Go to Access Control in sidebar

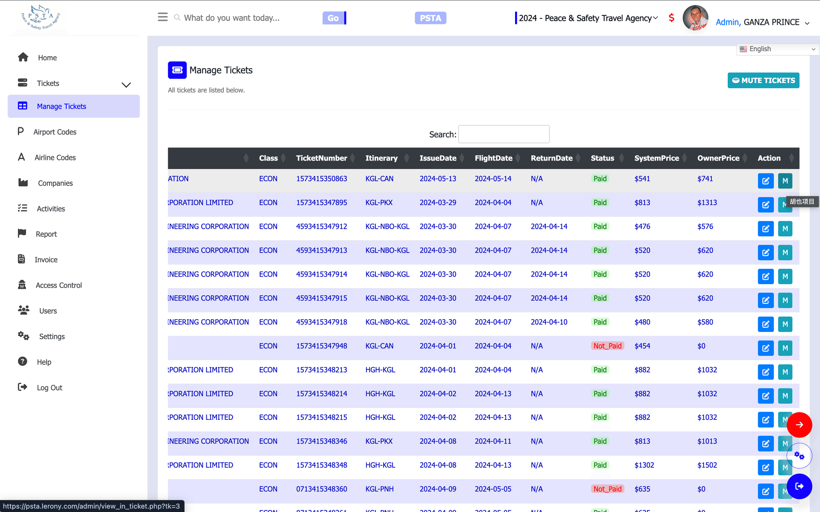click(x=59, y=285)
